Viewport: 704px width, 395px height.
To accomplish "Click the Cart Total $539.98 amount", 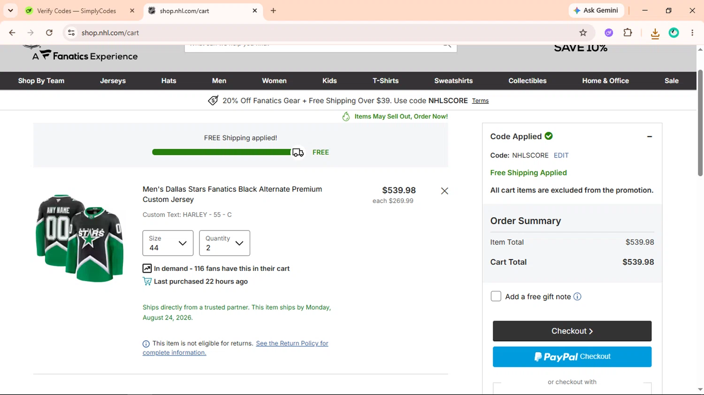I will coord(638,262).
